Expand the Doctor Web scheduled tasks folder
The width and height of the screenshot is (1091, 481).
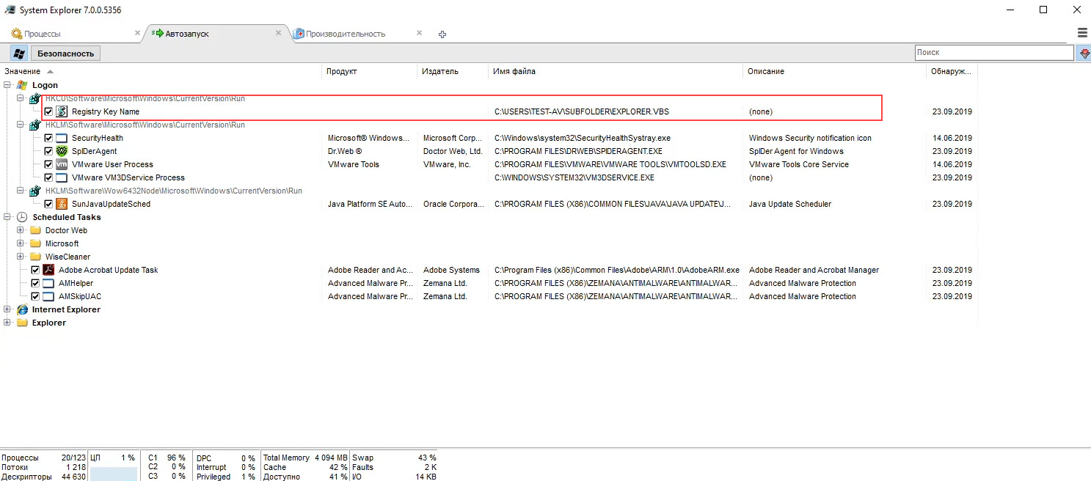[x=21, y=230]
